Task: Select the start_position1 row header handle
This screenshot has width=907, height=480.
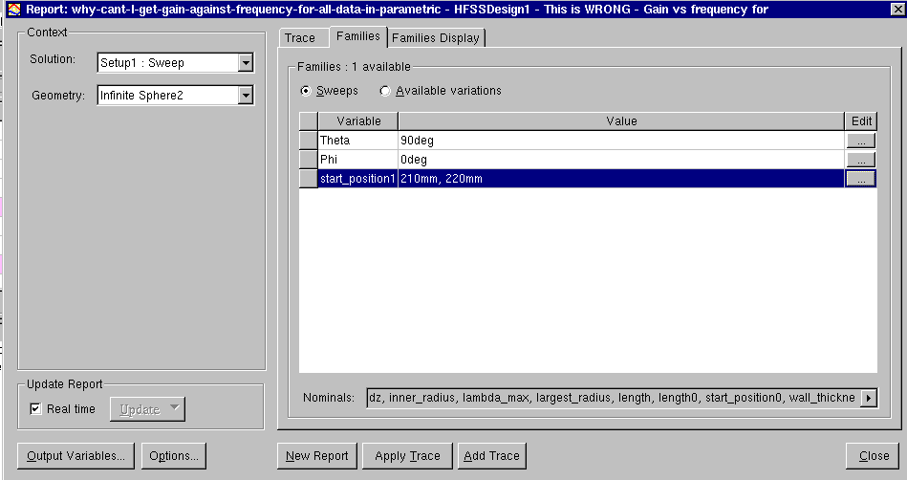Action: pos(309,179)
